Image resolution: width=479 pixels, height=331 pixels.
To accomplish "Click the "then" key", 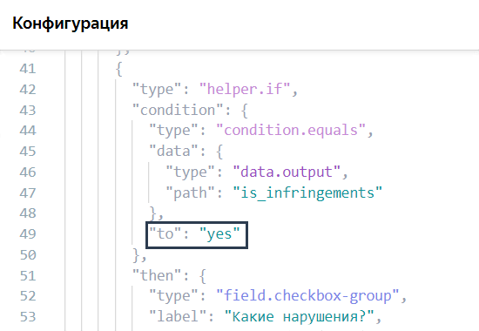I will (157, 275).
